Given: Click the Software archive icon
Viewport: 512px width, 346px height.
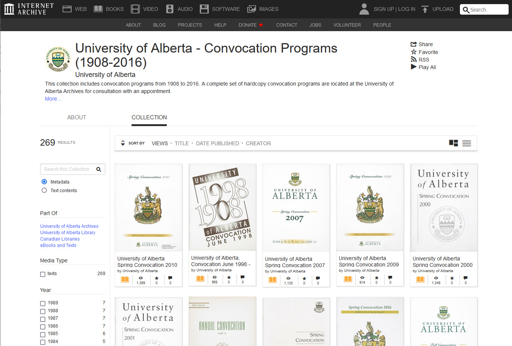Looking at the screenshot, I should tap(204, 9).
